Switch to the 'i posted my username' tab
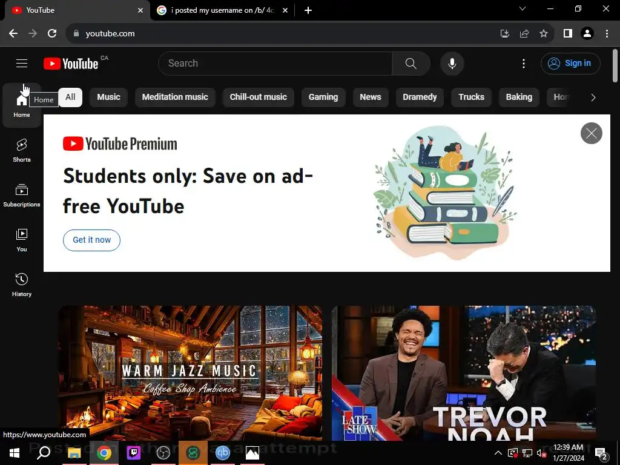 (x=222, y=10)
